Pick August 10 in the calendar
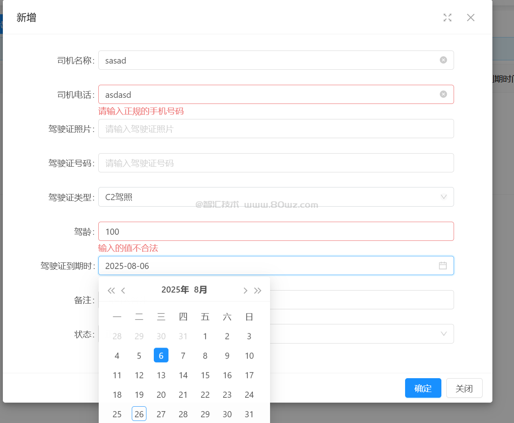The height and width of the screenshot is (423, 514). [x=249, y=356]
